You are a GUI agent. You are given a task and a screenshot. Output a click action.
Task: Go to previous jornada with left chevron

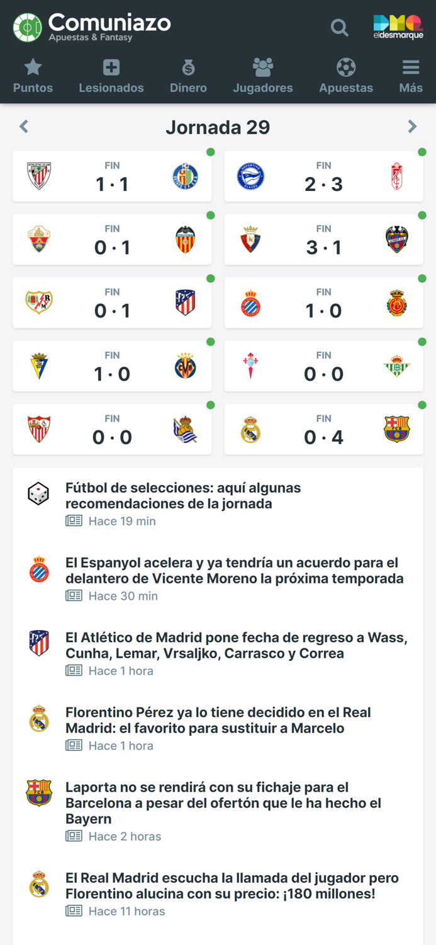click(x=23, y=127)
